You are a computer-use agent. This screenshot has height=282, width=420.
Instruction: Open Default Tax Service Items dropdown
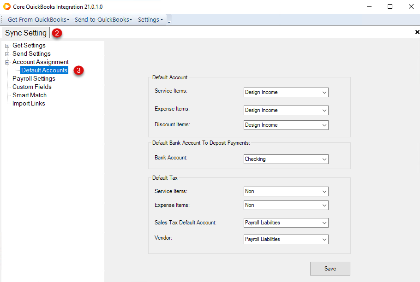point(286,191)
